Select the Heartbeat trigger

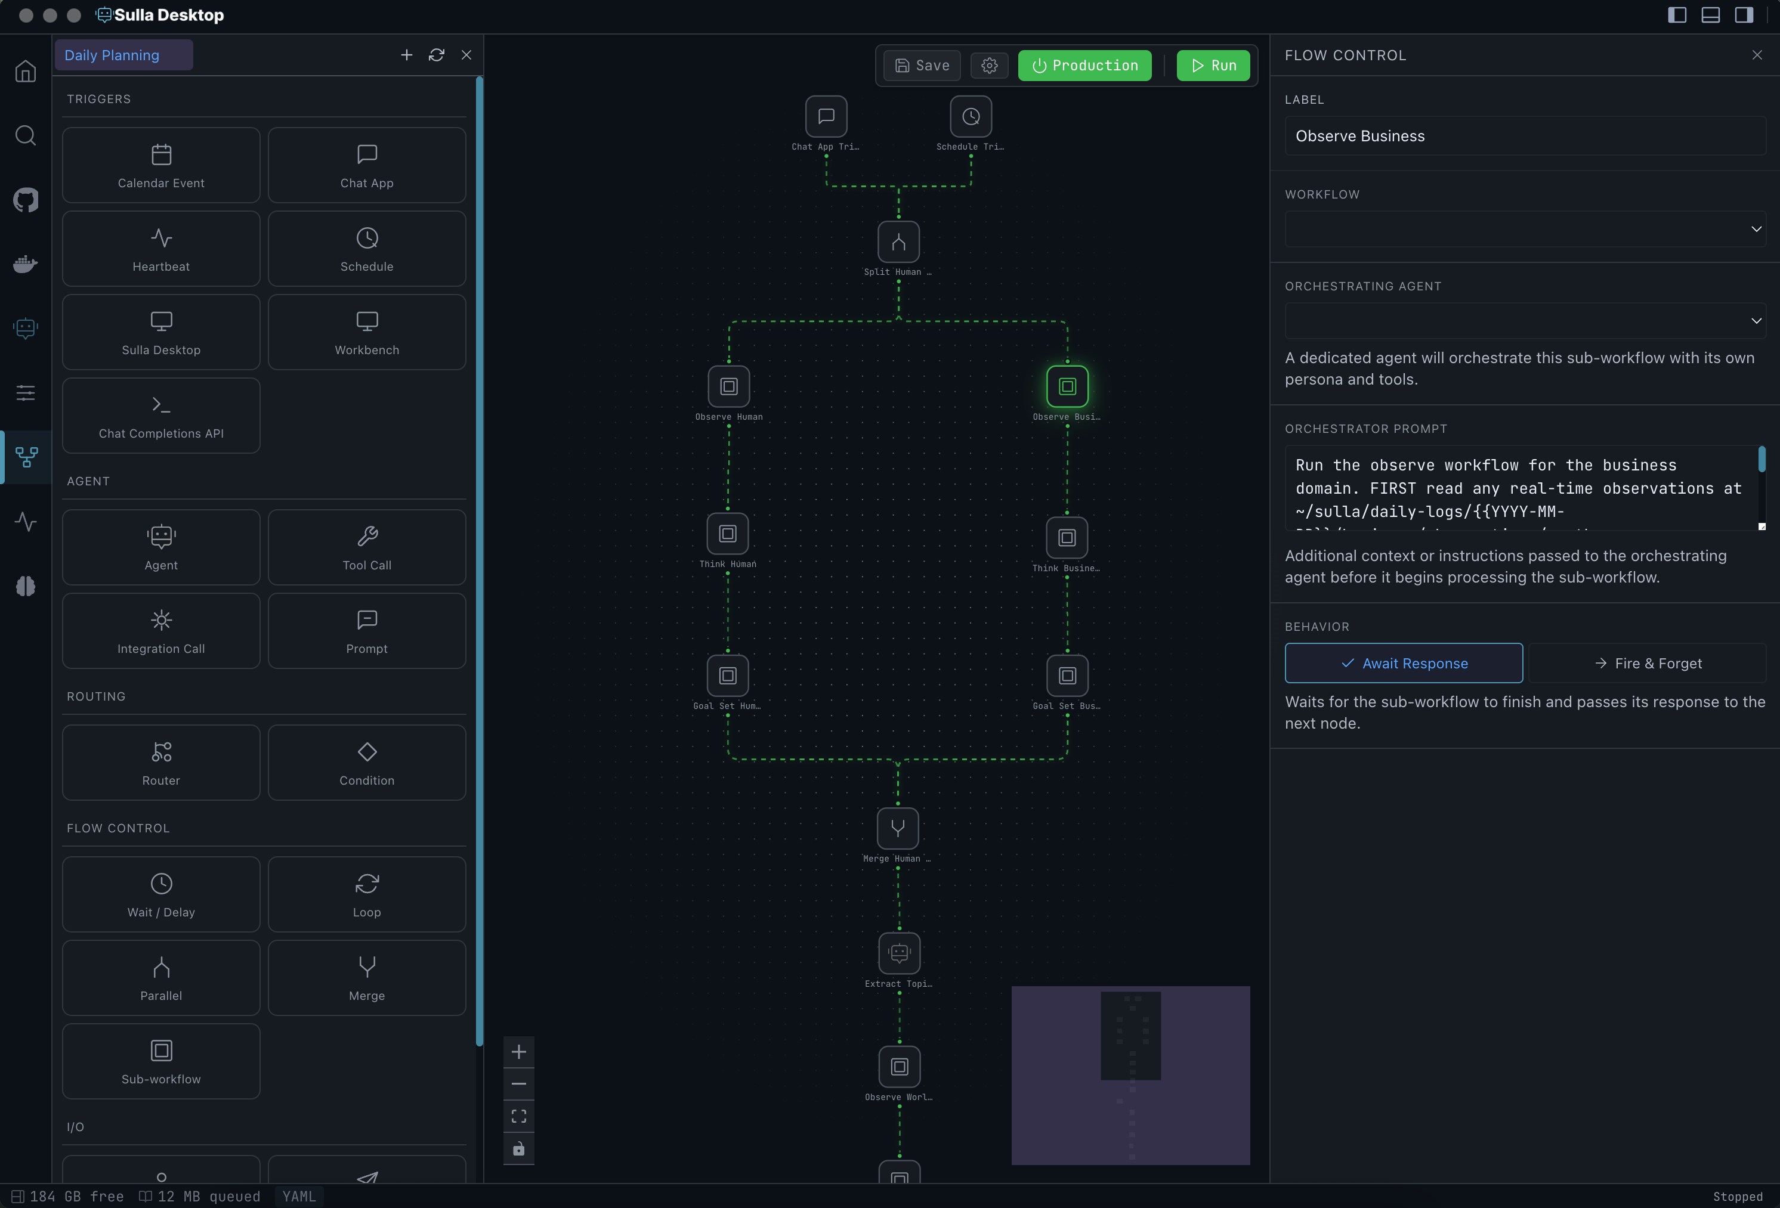[x=161, y=248]
